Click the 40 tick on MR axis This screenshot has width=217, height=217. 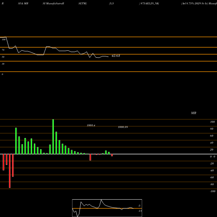[212, 143]
